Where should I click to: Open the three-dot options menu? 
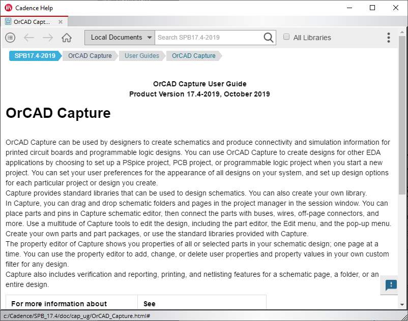pyautogui.click(x=389, y=38)
